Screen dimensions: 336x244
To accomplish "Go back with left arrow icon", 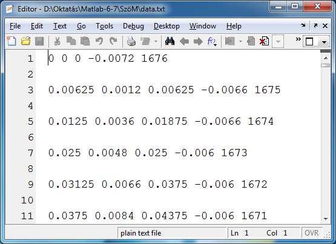I will pos(184,41).
